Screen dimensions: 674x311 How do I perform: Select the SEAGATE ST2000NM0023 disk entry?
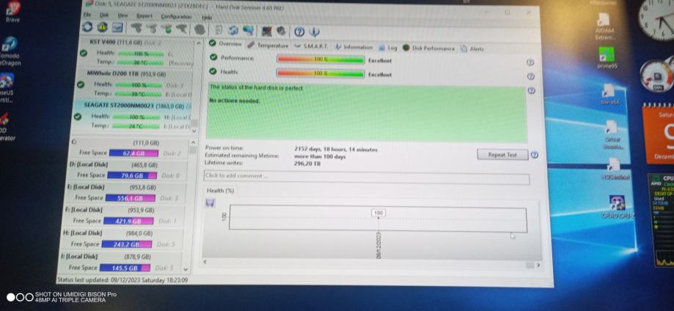[133, 117]
